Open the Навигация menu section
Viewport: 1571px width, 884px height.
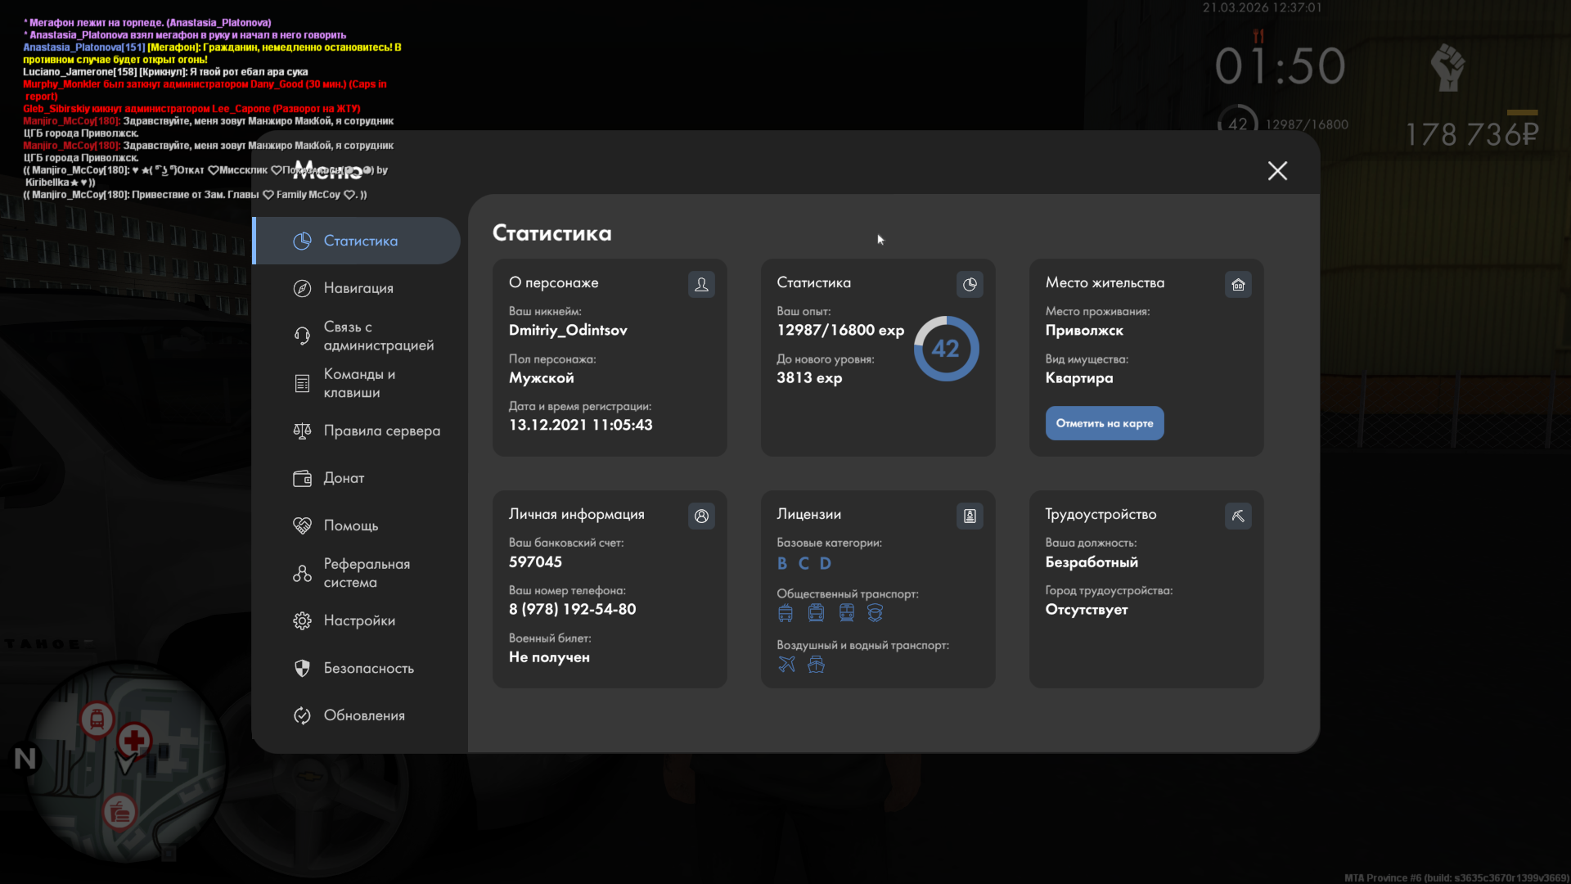pyautogui.click(x=358, y=288)
